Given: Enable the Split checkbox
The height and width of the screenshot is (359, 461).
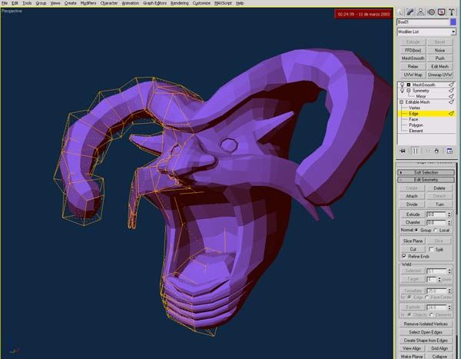Looking at the screenshot, I should click(431, 249).
